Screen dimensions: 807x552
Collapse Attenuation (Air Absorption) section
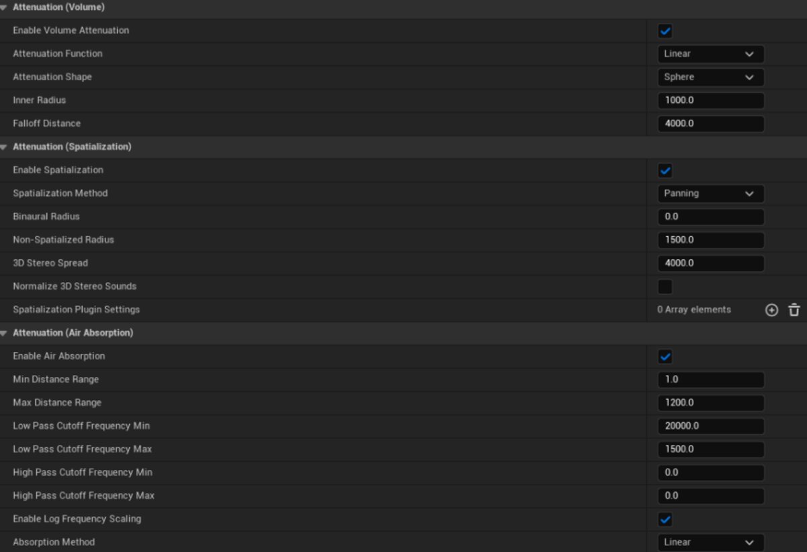coord(4,333)
